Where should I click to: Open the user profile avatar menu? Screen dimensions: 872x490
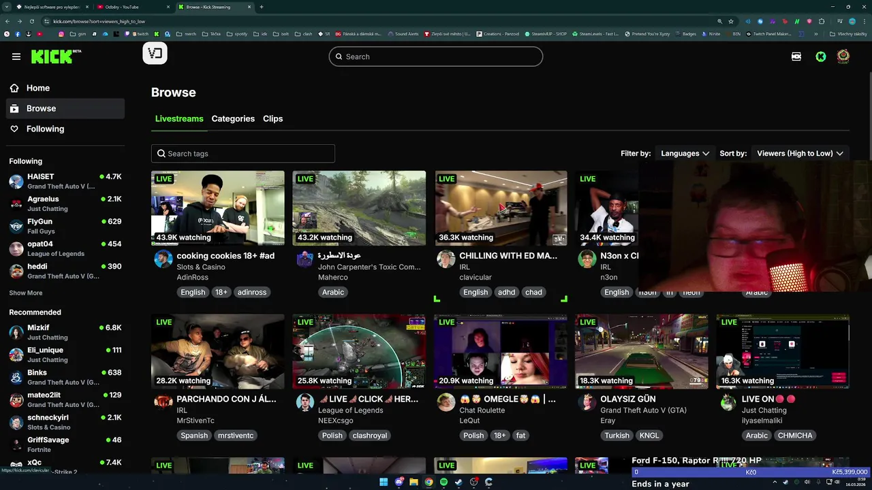(x=843, y=56)
